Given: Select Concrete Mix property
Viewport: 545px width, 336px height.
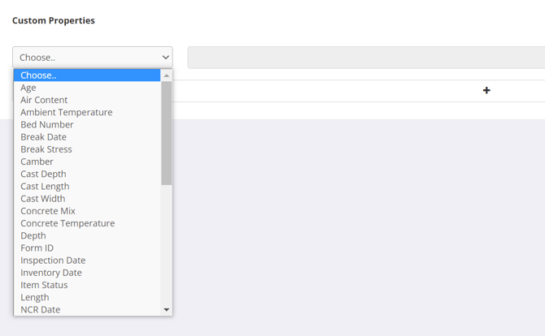Looking at the screenshot, I should tap(48, 211).
